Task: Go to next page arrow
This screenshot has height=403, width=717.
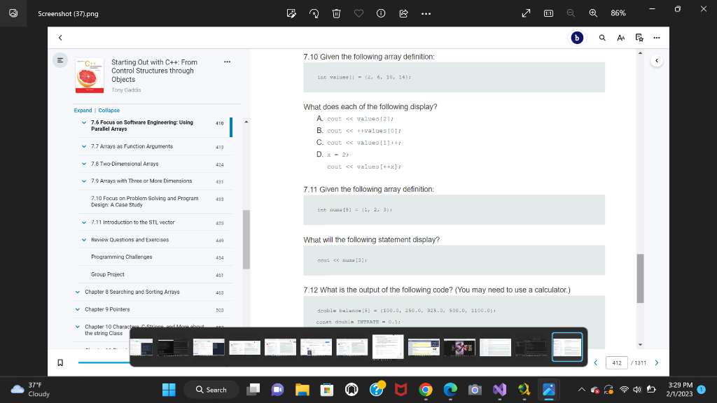Action: tap(657, 363)
